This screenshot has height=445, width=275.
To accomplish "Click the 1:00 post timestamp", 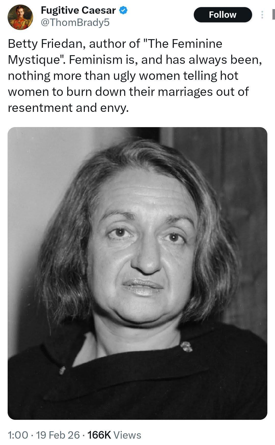I will coord(18,435).
